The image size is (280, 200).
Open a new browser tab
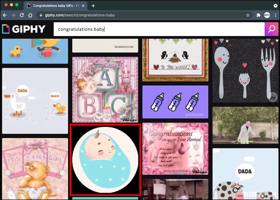[x=93, y=6]
